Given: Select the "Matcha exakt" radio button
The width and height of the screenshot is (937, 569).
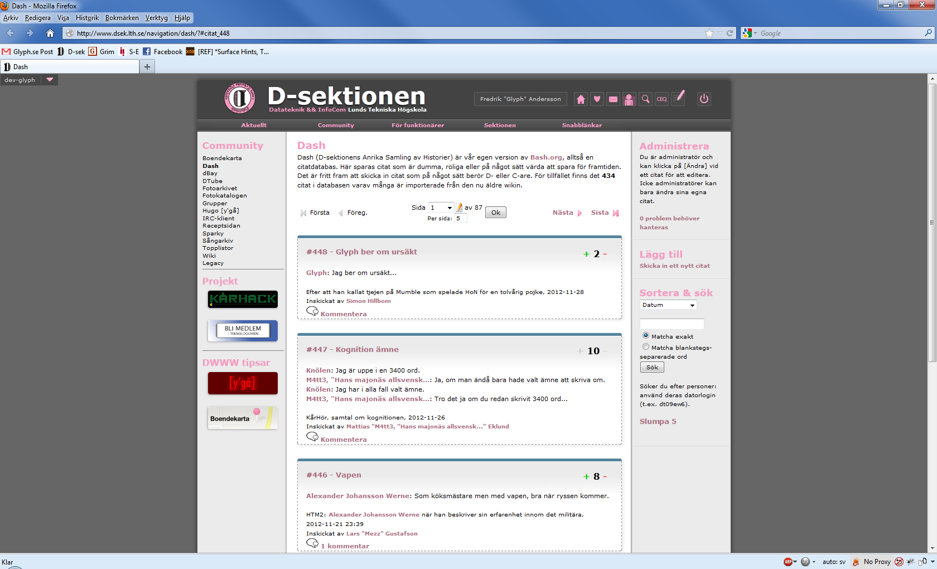Looking at the screenshot, I should click(x=646, y=336).
